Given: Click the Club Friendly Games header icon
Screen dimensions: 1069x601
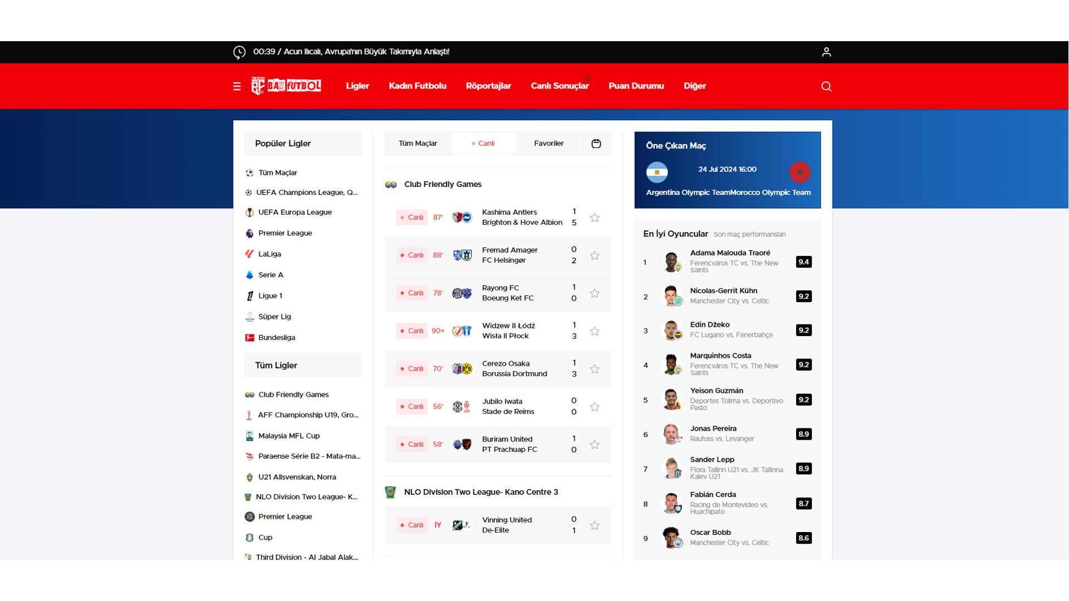Looking at the screenshot, I should tap(391, 185).
